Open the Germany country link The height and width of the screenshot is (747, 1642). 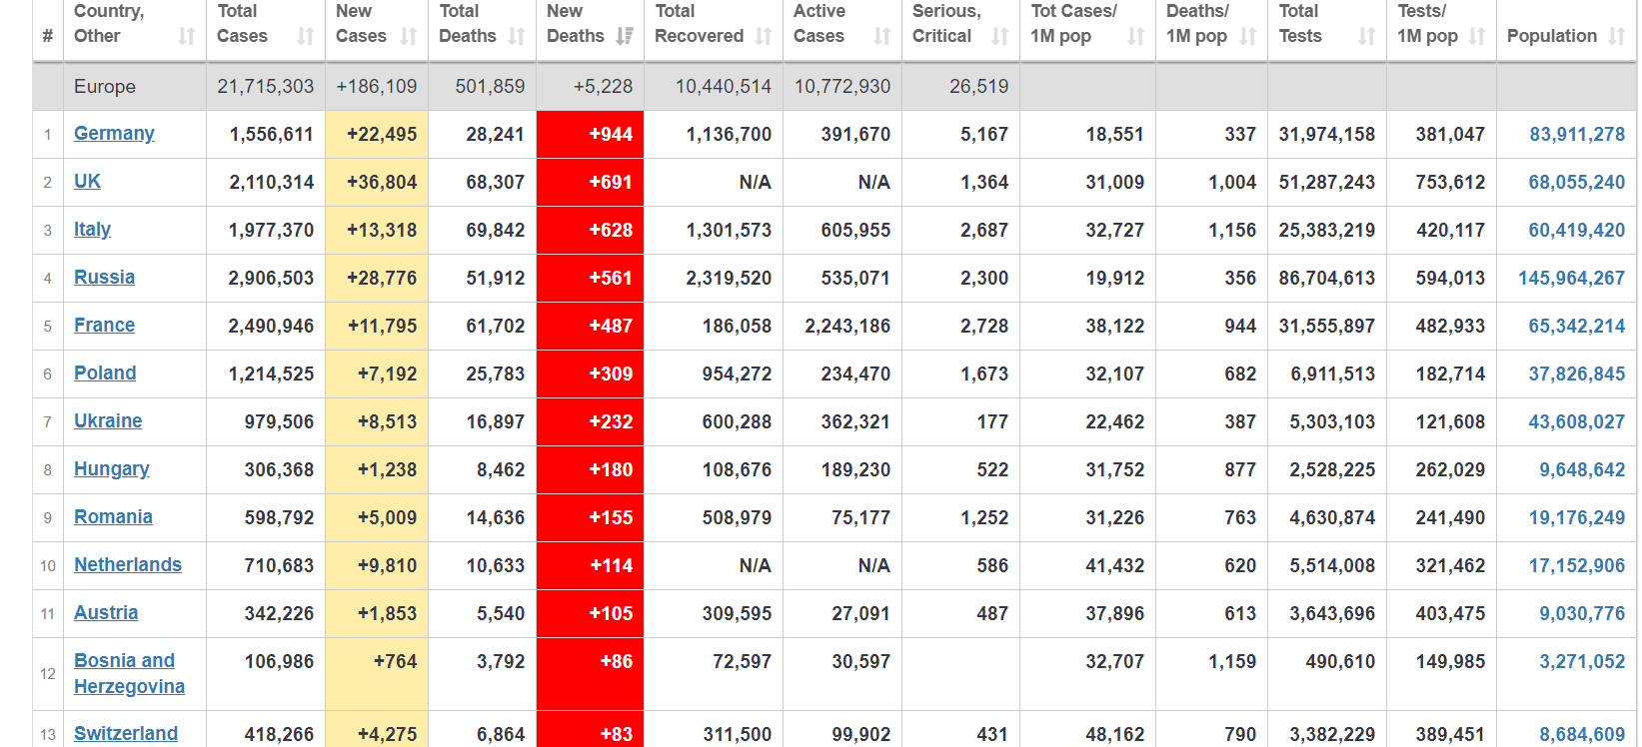tap(114, 134)
